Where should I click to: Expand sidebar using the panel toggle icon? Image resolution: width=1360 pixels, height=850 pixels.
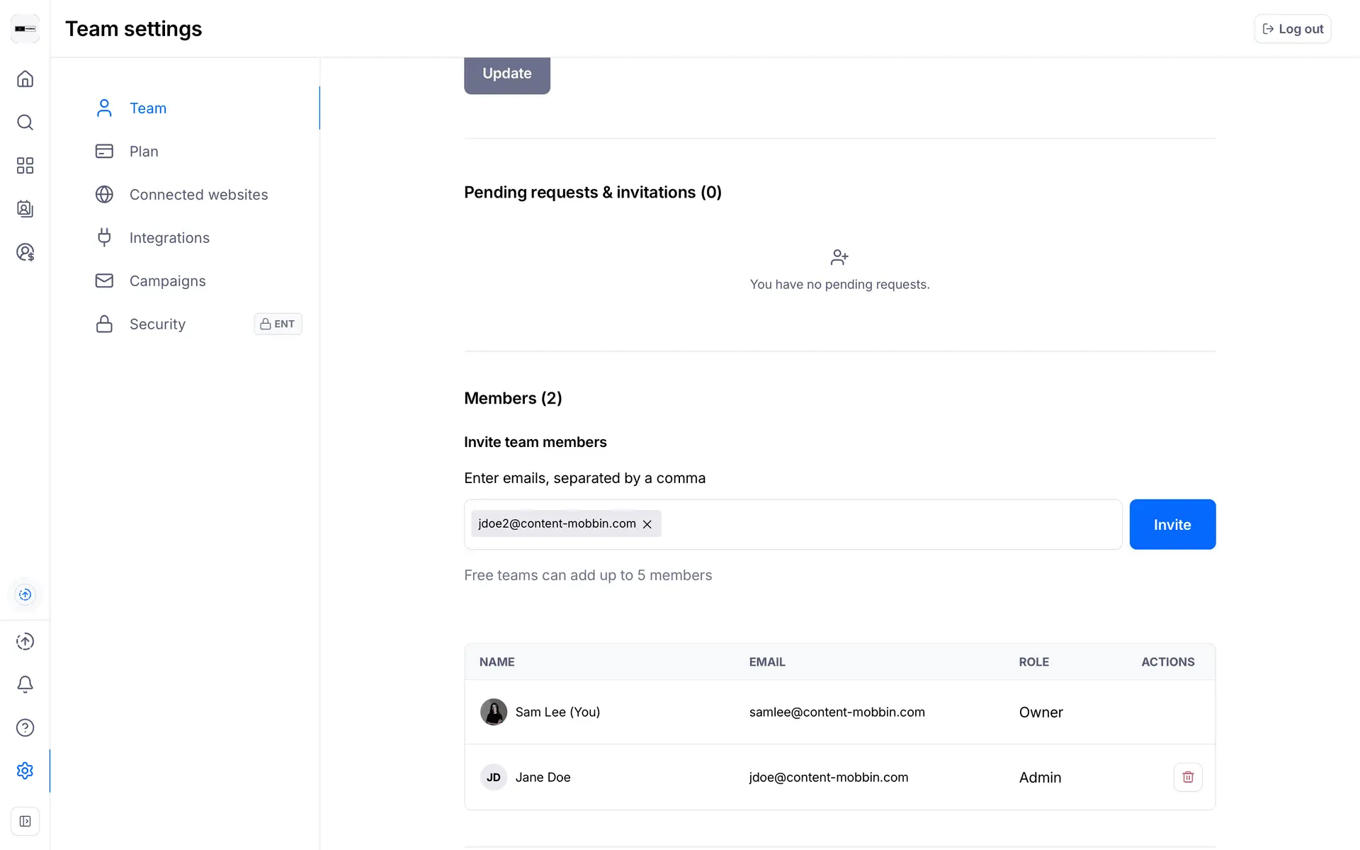pos(25,822)
